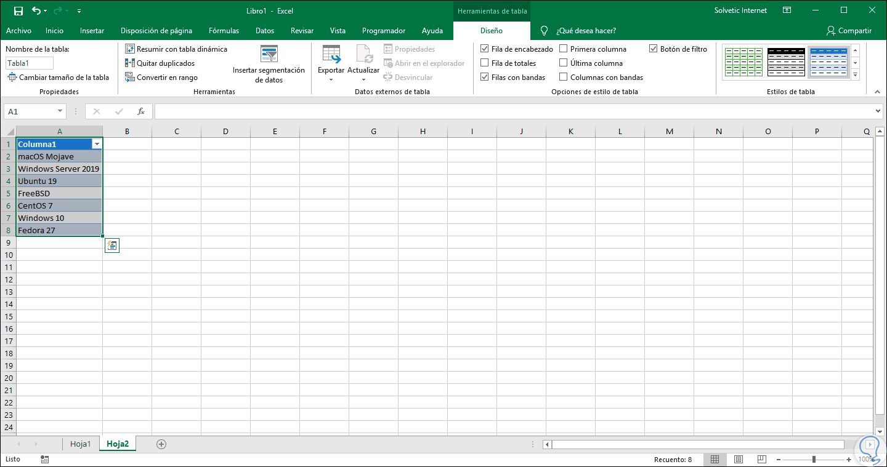Expand the table styles gallery
Screen dimensions: 887x467
856,75
